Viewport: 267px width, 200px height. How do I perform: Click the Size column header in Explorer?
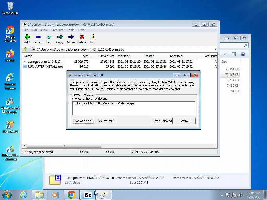[230, 62]
